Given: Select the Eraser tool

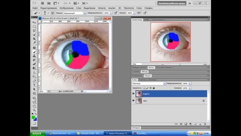Looking at the screenshot, I should [34, 64].
